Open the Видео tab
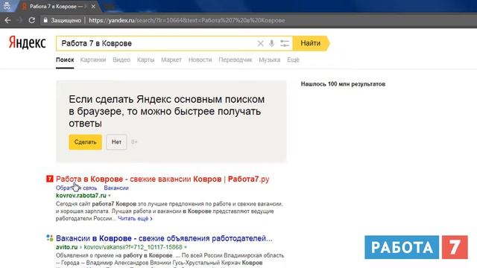 pyautogui.click(x=121, y=60)
